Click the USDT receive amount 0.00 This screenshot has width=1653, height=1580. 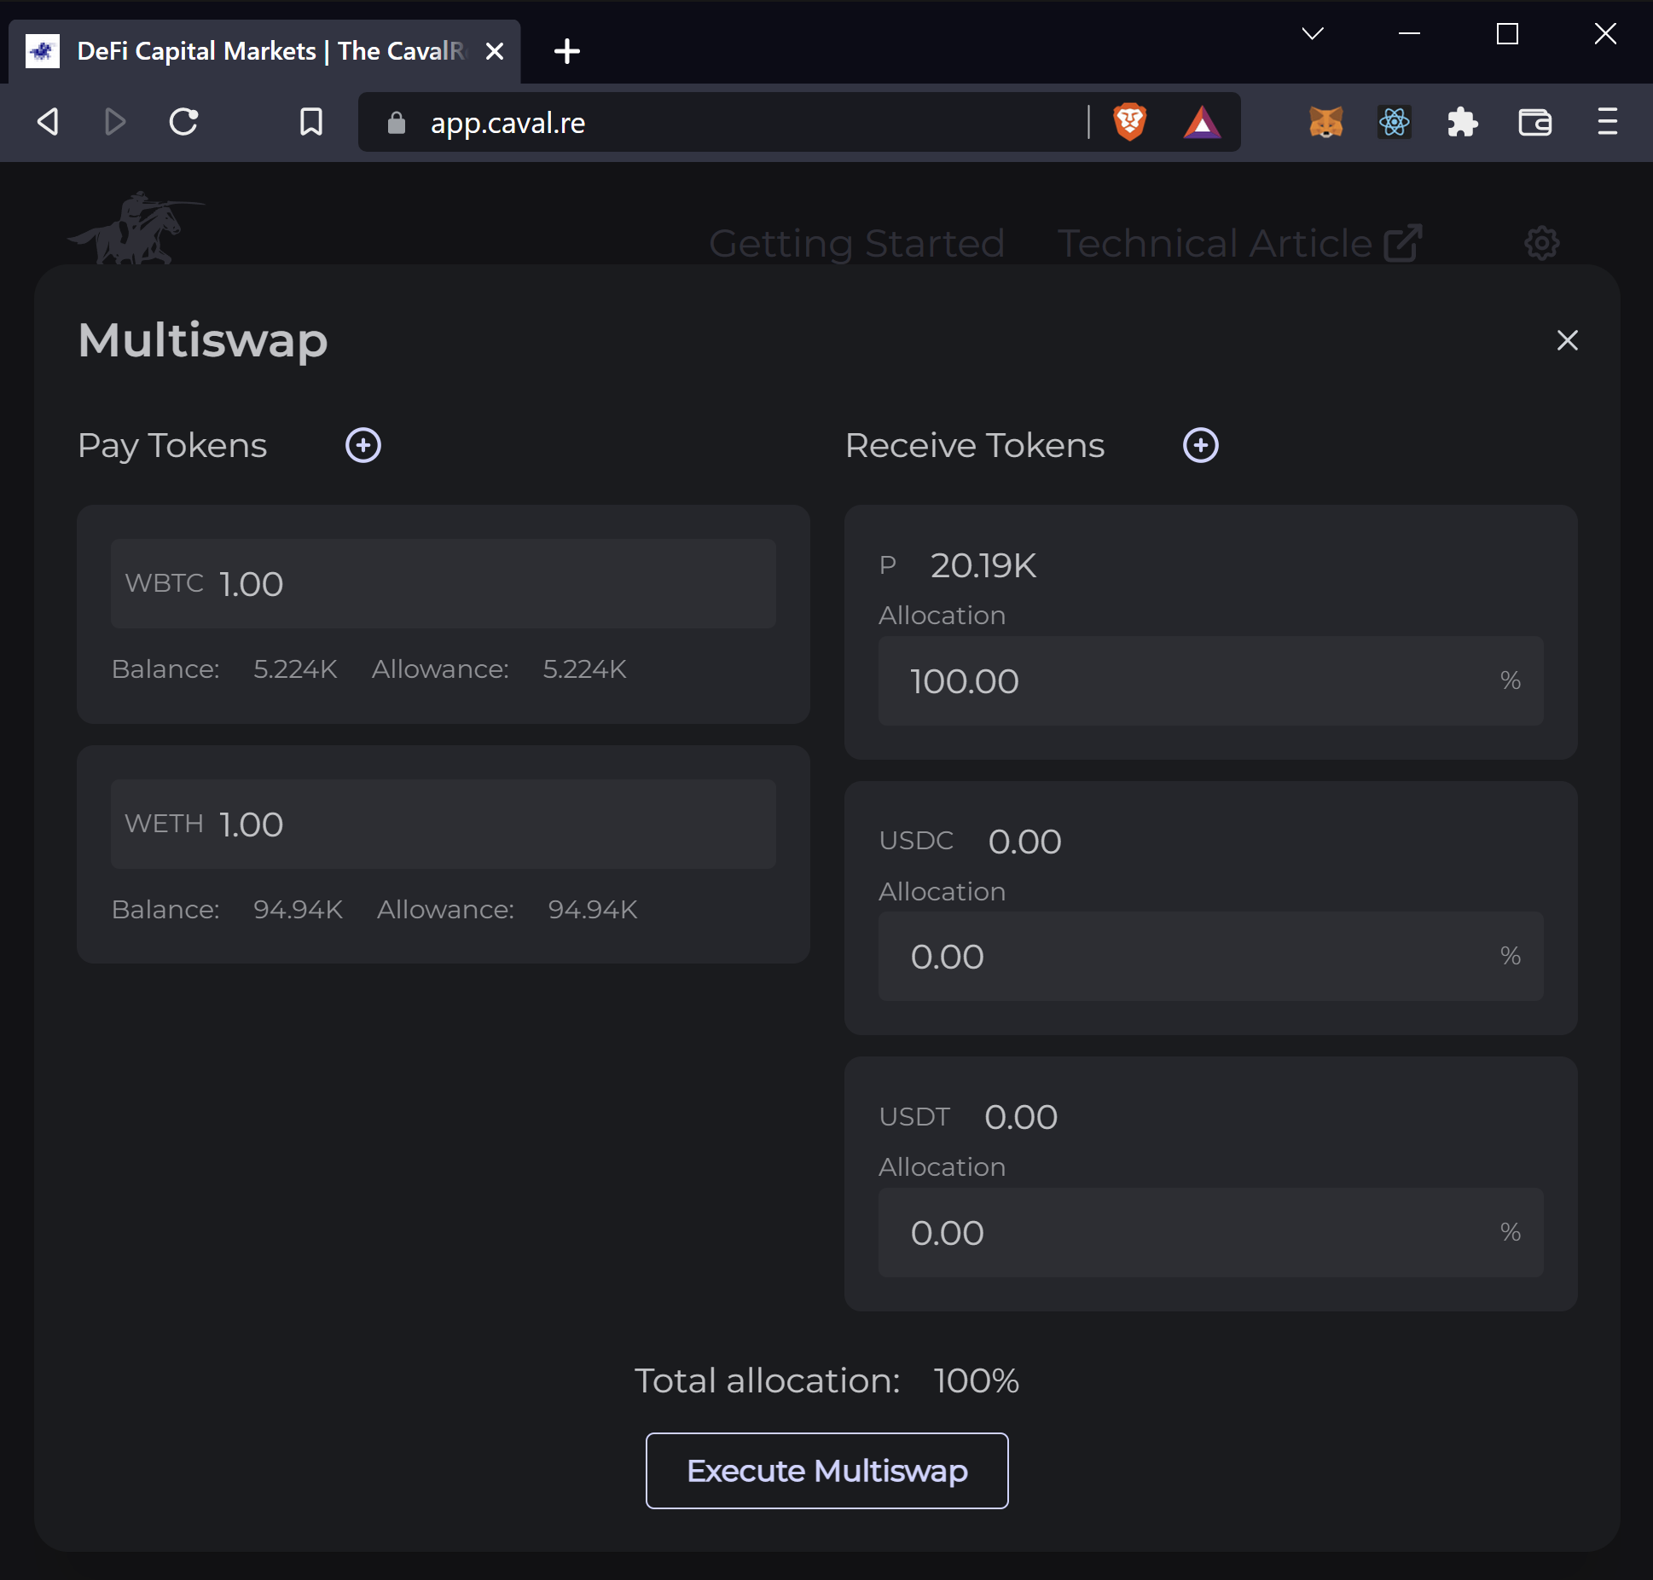tap(1021, 1117)
